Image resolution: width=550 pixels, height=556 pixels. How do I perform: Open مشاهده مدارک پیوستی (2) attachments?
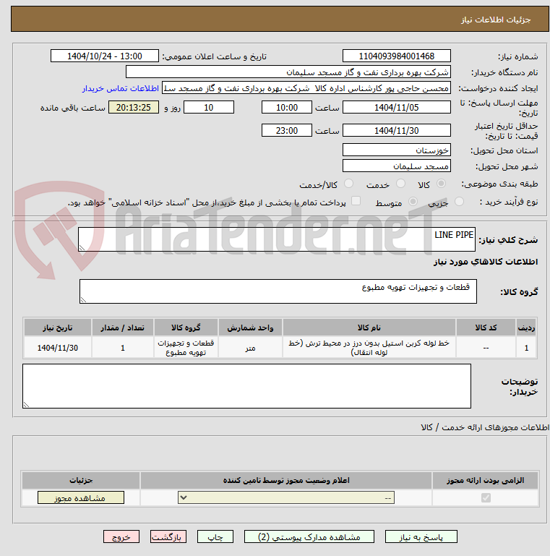click(309, 537)
